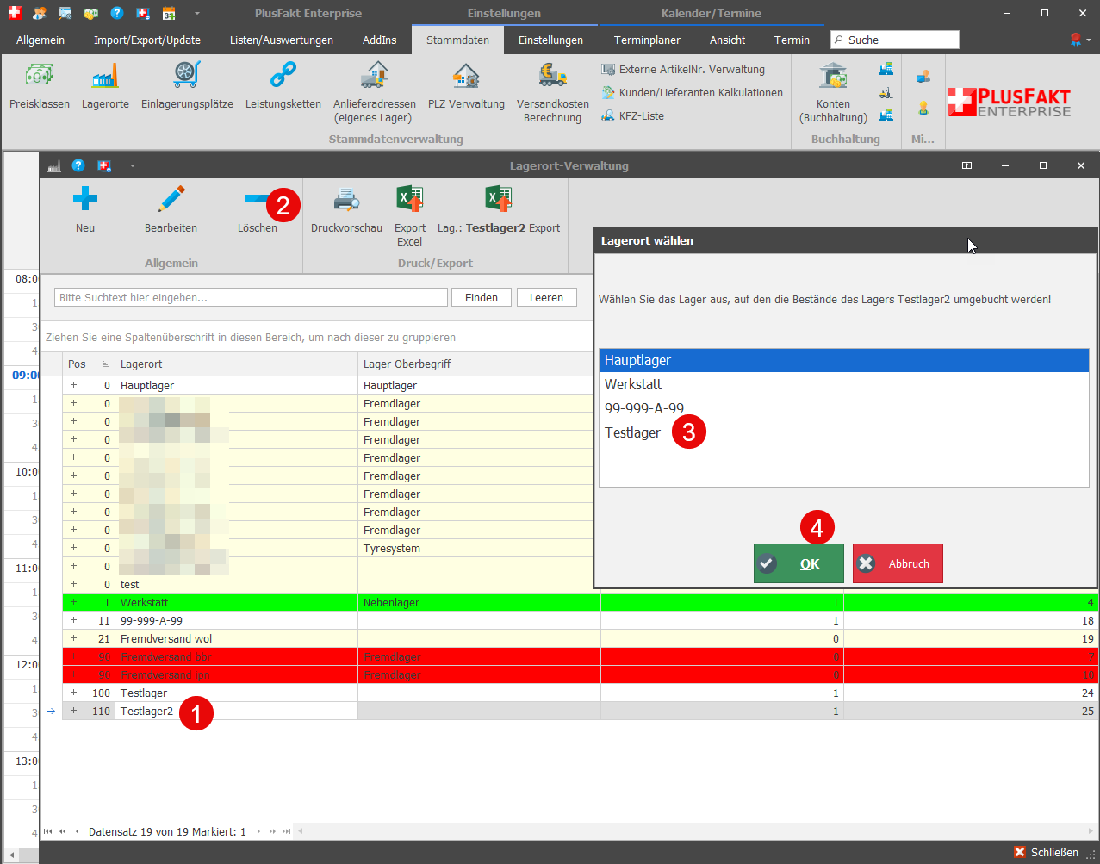Switch to the Listen/Auswertungen tab
The width and height of the screenshot is (1100, 864).
click(x=282, y=40)
